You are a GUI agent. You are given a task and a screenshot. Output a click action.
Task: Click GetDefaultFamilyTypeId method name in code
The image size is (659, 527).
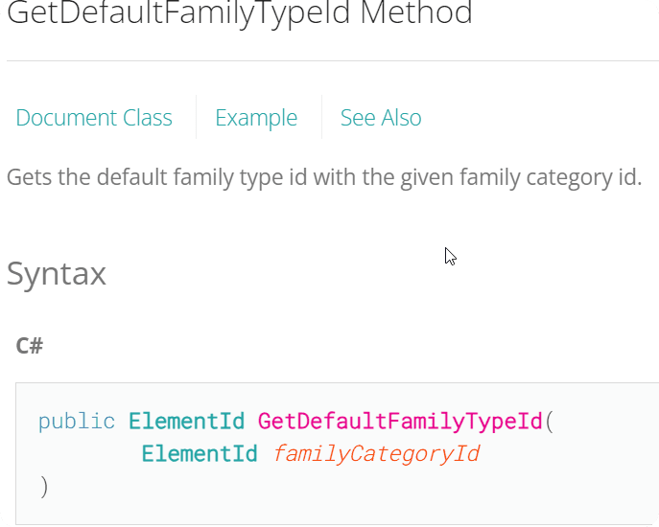tap(400, 422)
